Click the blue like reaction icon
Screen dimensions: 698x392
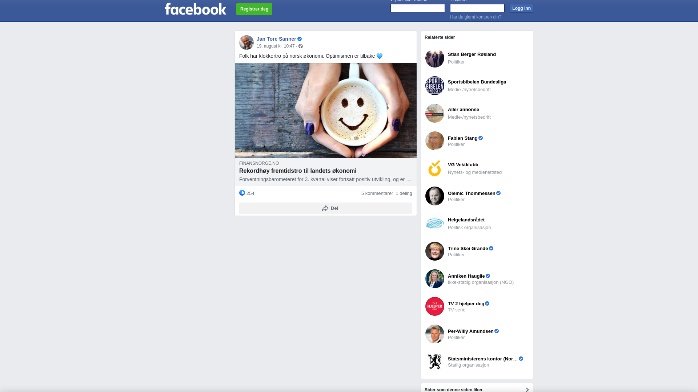(x=242, y=193)
